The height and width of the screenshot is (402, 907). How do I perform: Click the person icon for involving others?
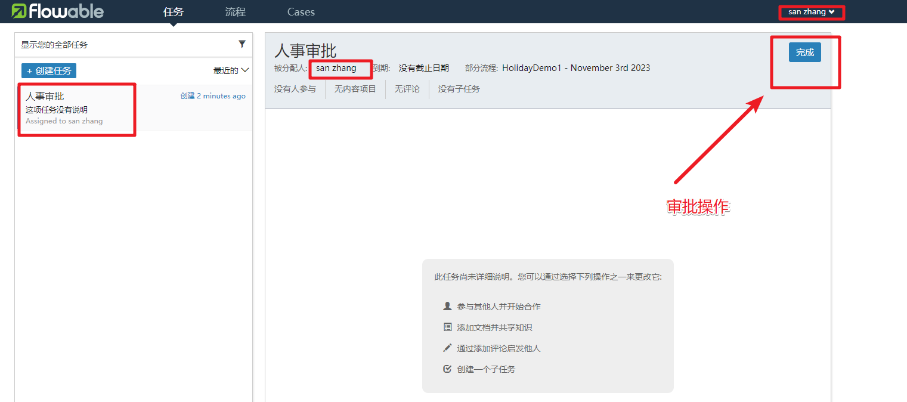pyautogui.click(x=448, y=306)
